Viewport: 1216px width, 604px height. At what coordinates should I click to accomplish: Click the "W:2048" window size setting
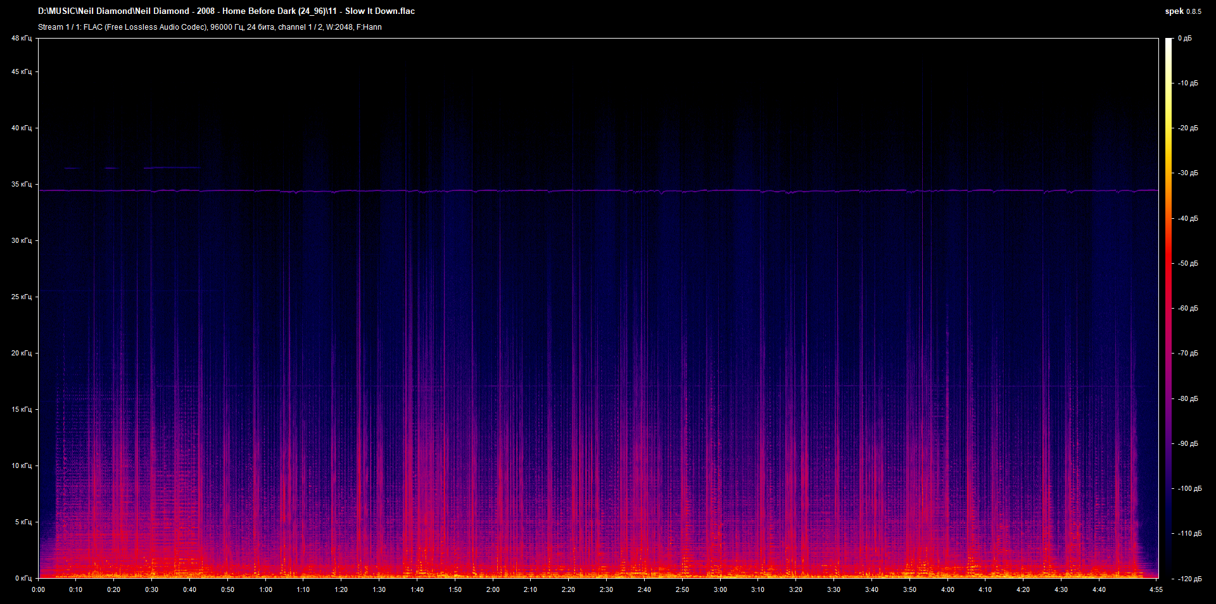click(x=339, y=27)
